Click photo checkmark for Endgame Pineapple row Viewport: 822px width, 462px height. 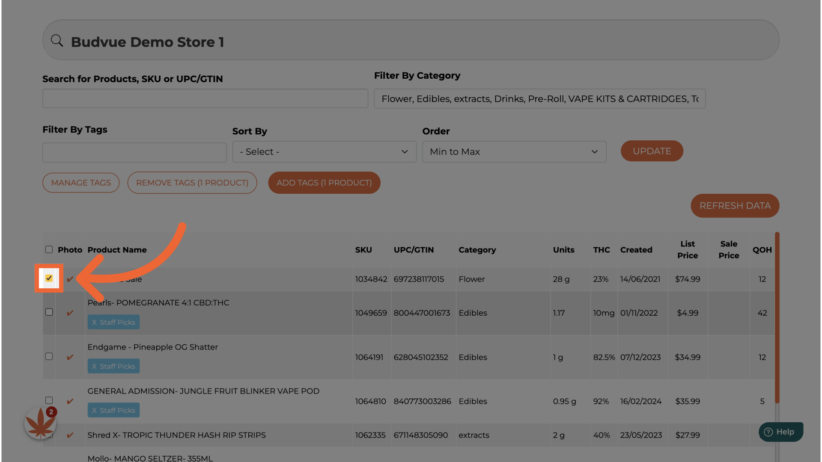pyautogui.click(x=70, y=357)
